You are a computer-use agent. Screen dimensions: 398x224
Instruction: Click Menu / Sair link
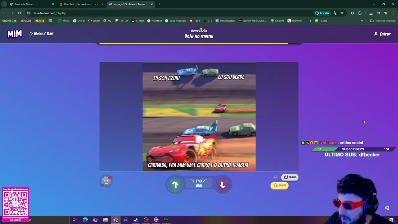point(41,34)
